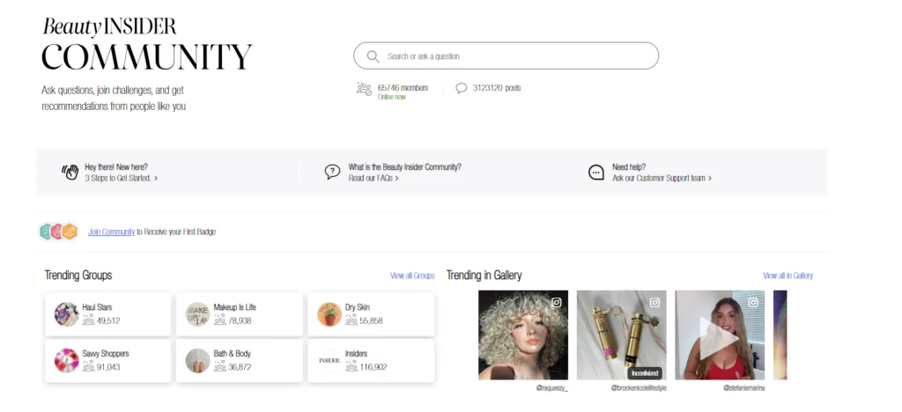The height and width of the screenshot is (412, 902).
Task: Click the 116,902 members count
Action: pos(373,367)
